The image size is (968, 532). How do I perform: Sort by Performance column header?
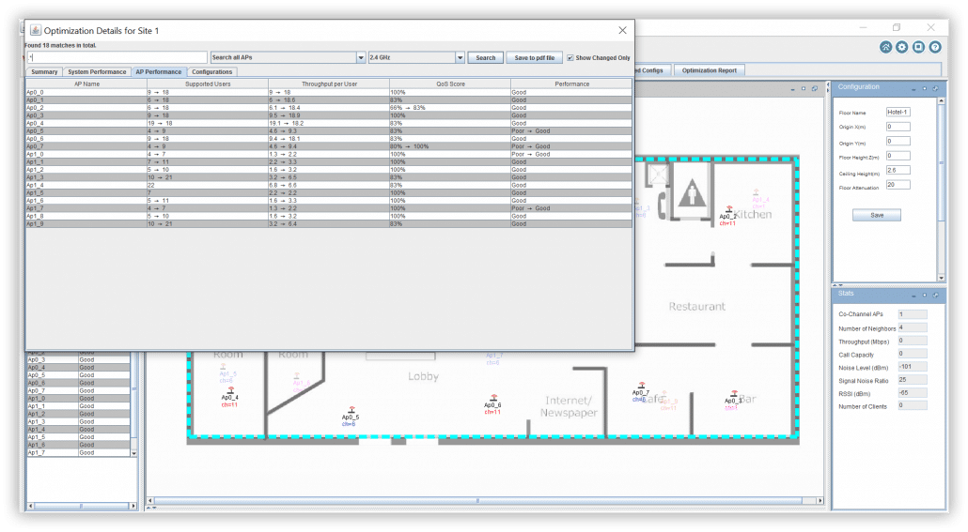571,84
